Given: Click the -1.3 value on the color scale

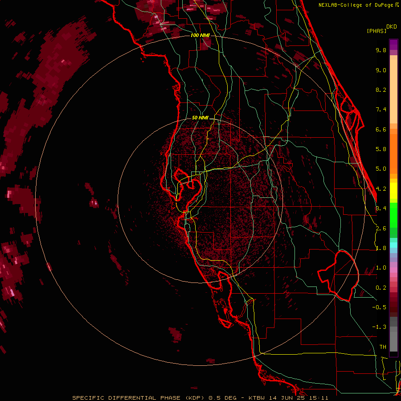Looking at the screenshot, I should pyautogui.click(x=379, y=327).
